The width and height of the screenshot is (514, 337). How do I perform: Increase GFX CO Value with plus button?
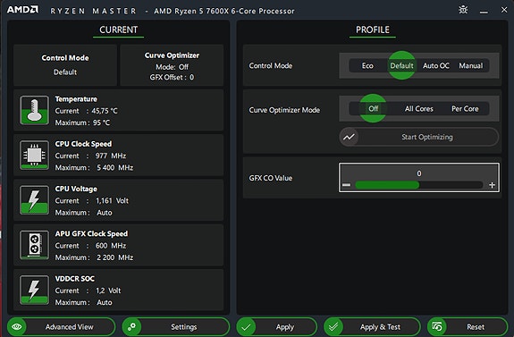(x=492, y=185)
